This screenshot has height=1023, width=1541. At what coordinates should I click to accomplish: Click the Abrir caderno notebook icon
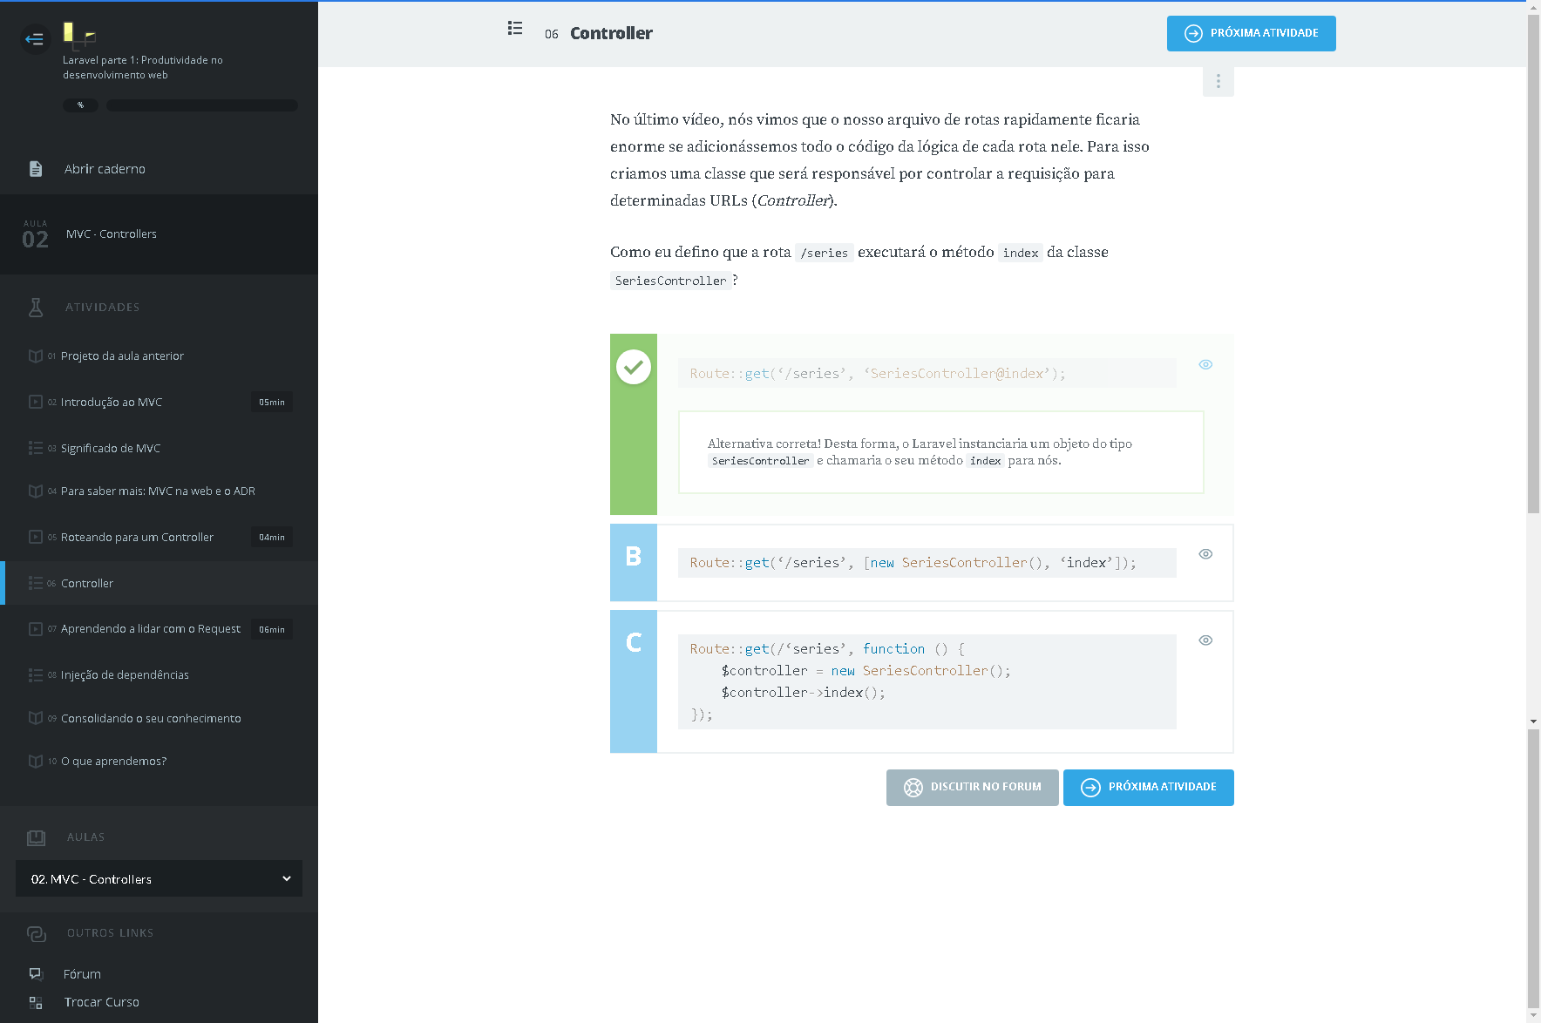36,169
